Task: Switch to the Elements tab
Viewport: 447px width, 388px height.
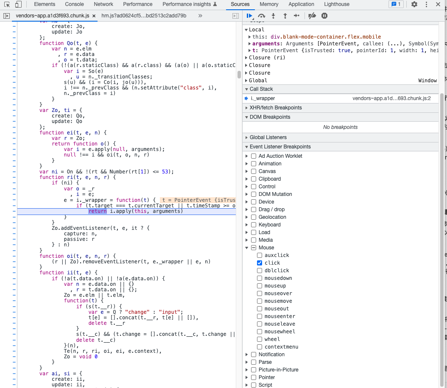Action: click(x=45, y=4)
